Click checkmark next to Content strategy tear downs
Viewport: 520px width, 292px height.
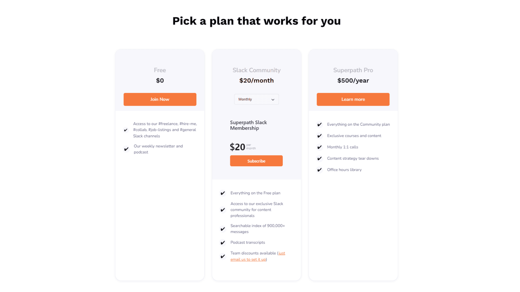(x=320, y=158)
